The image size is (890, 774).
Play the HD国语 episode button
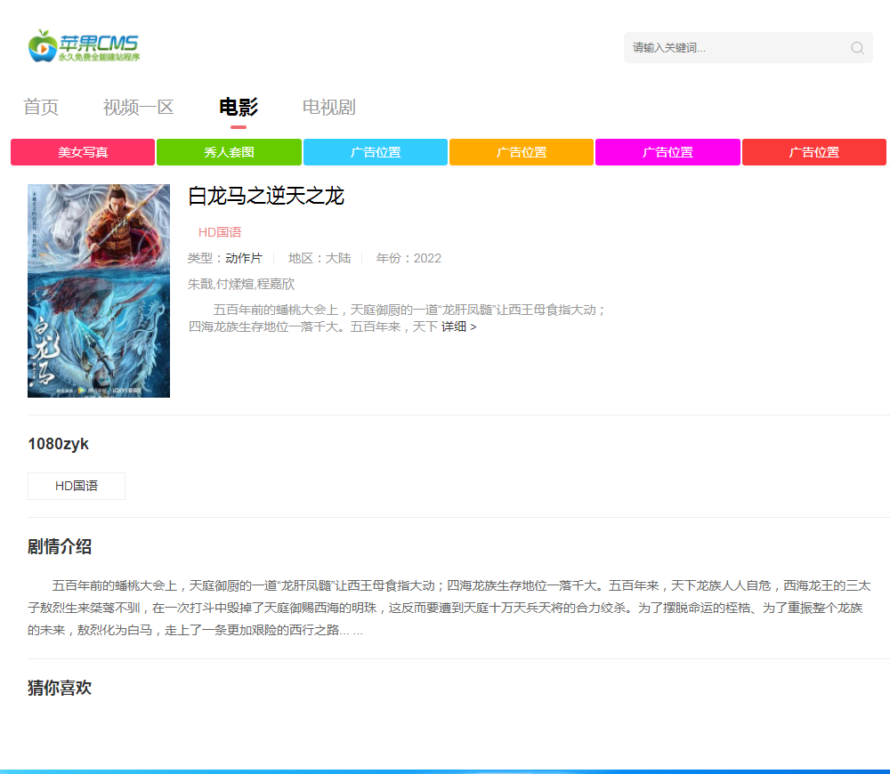[77, 486]
